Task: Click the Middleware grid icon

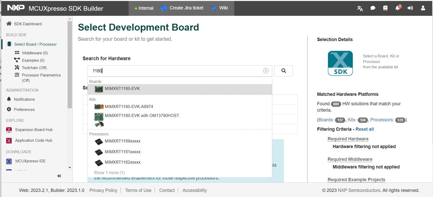Action: coord(17,53)
